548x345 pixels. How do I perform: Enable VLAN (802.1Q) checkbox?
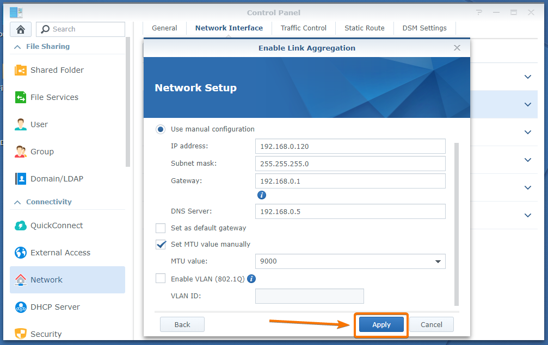click(161, 279)
